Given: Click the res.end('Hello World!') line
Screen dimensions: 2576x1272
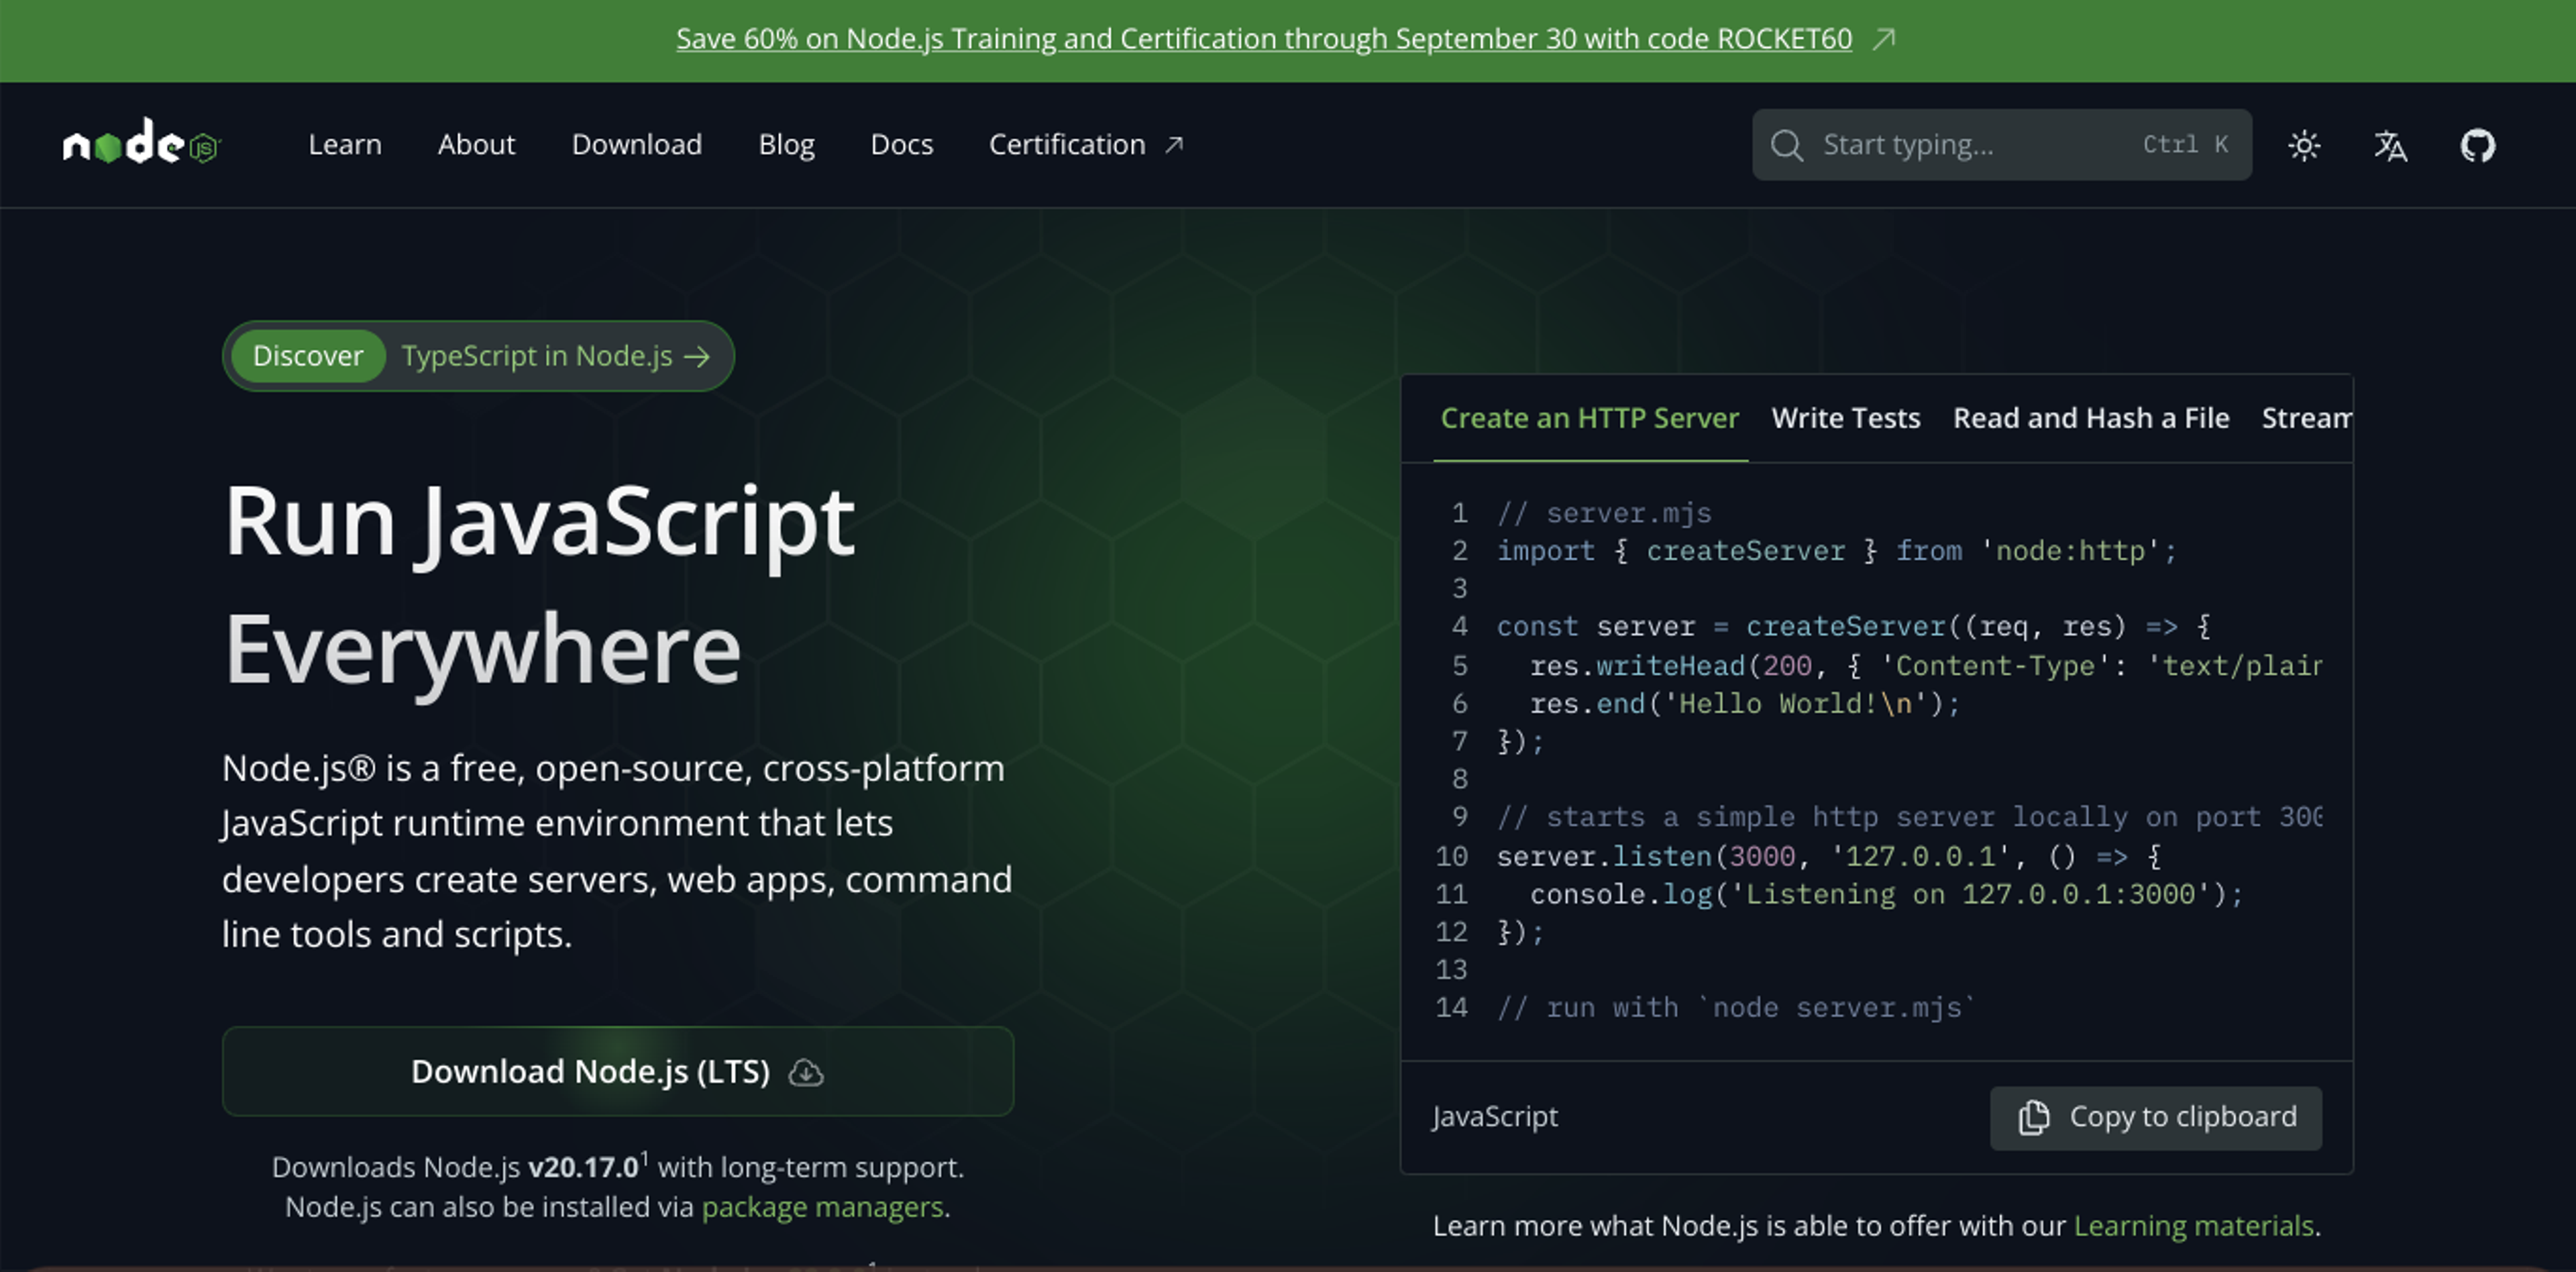Looking at the screenshot, I should [x=1745, y=704].
